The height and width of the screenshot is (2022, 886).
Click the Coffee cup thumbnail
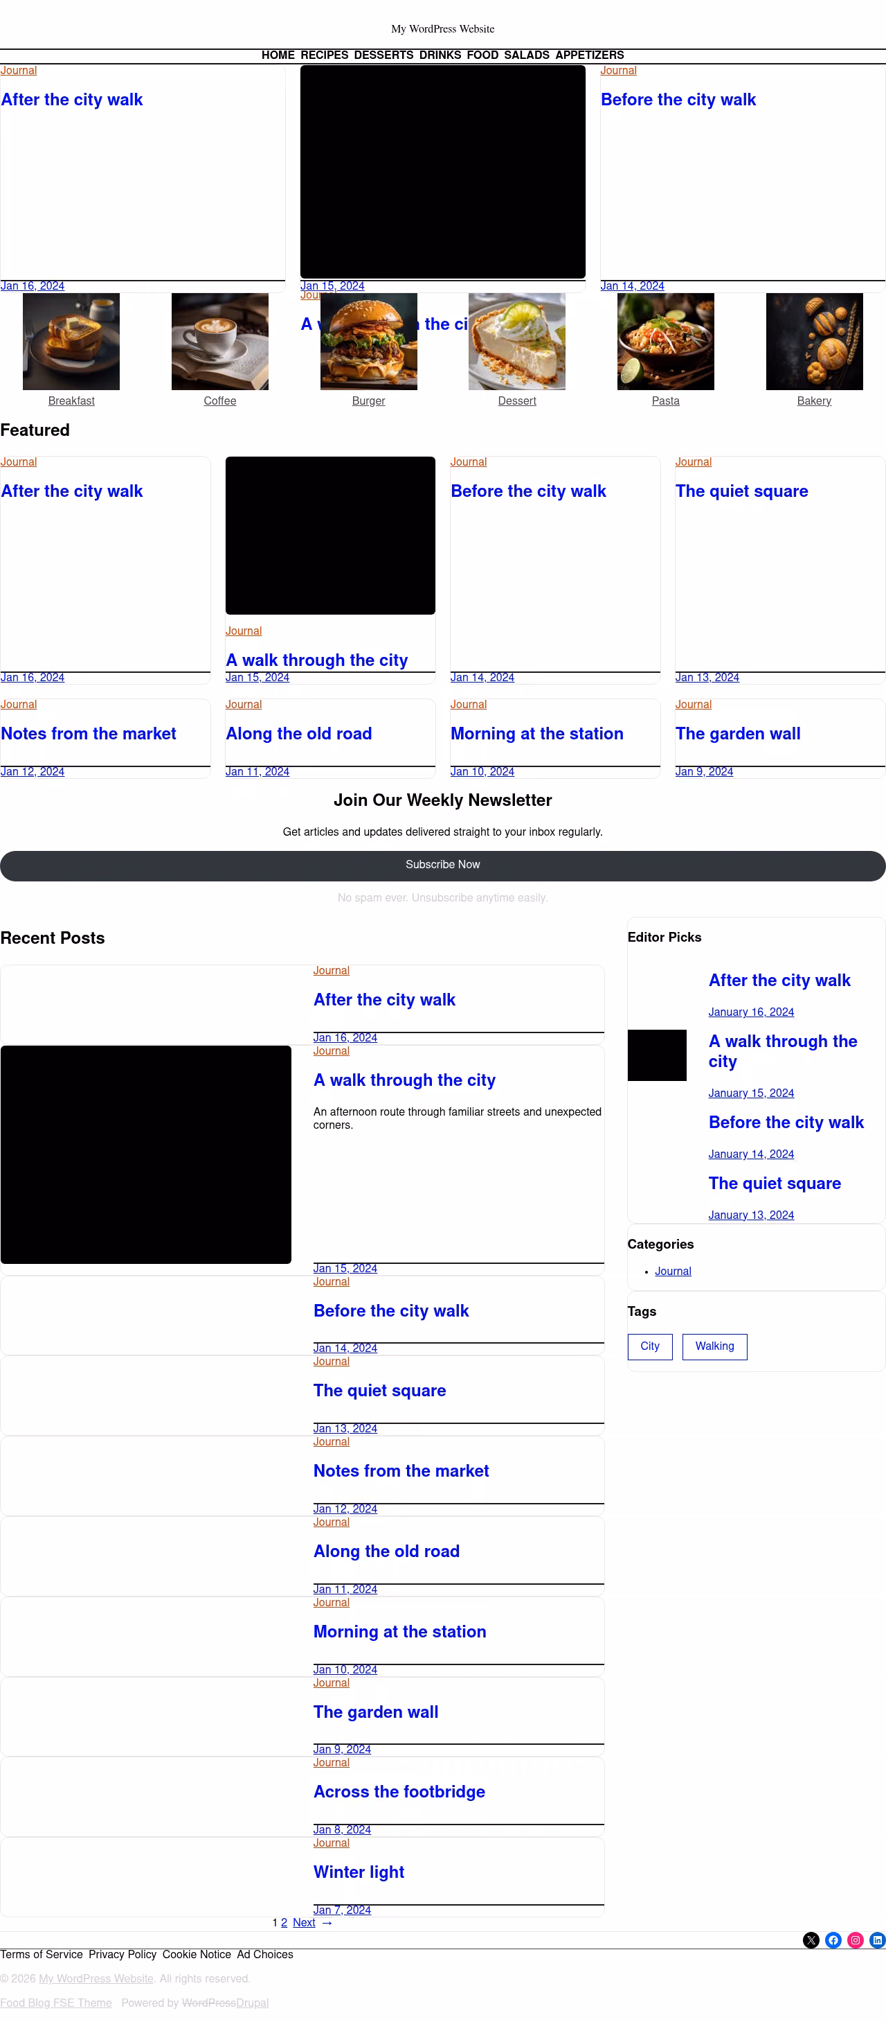tap(219, 342)
